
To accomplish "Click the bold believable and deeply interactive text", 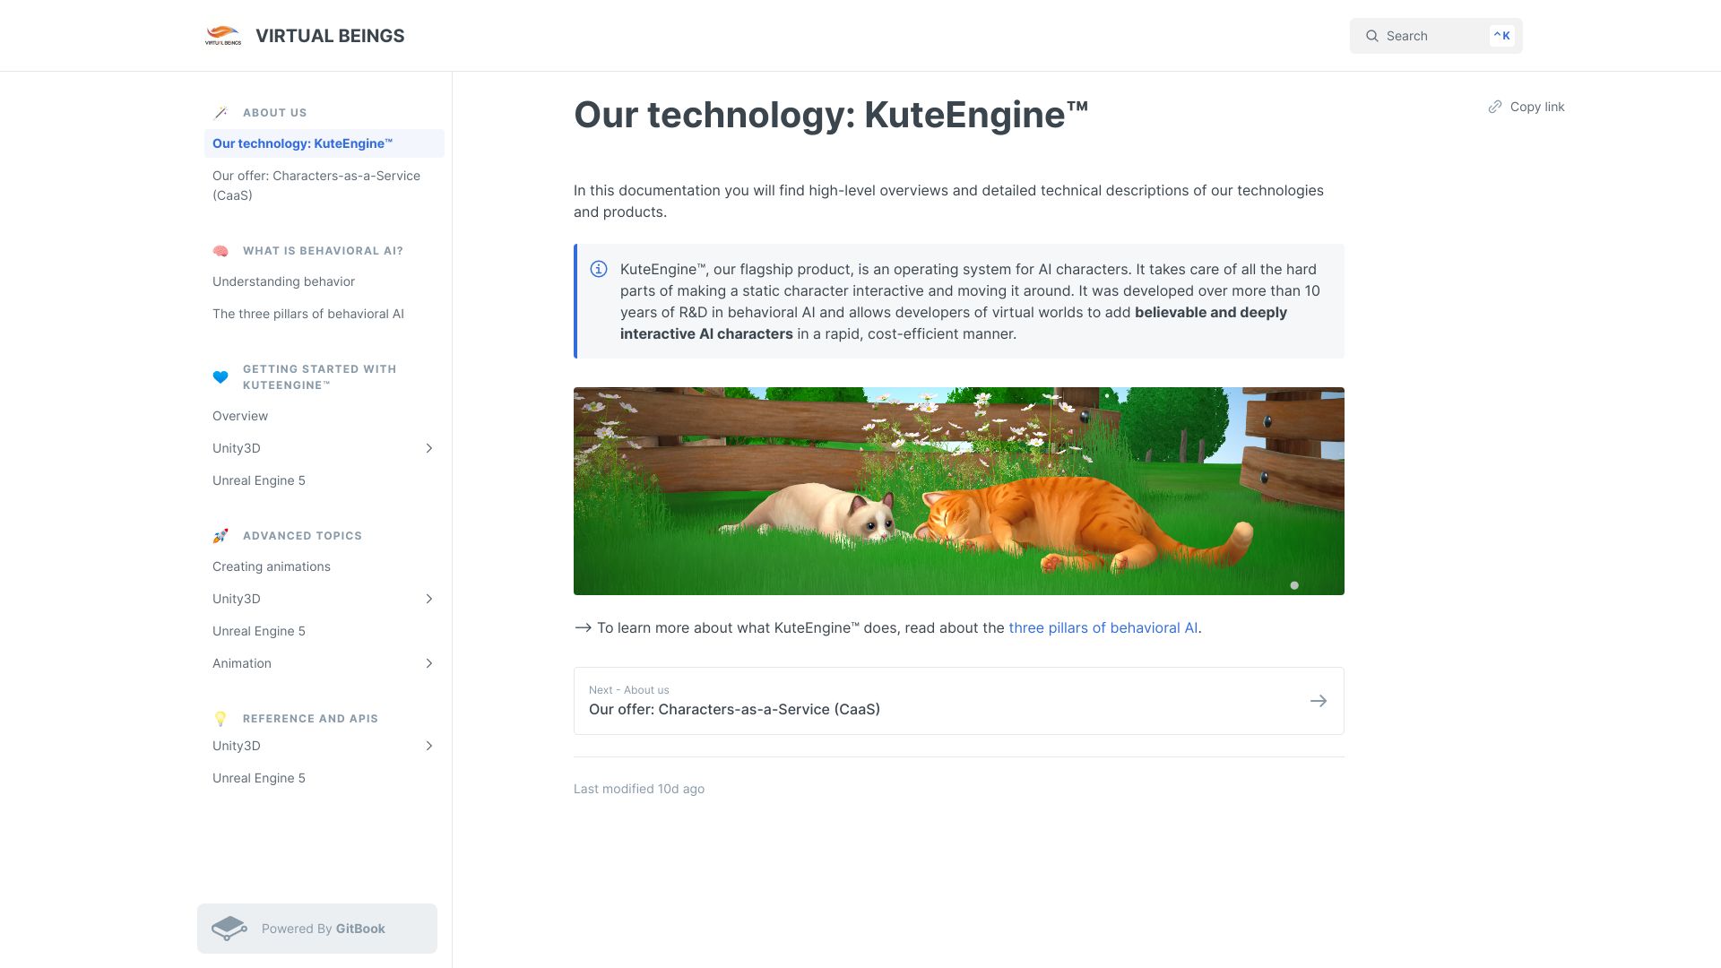I will pyautogui.click(x=954, y=323).
